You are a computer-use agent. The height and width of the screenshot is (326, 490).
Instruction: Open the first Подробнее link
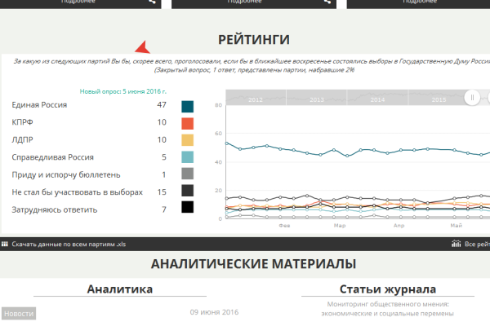click(78, 2)
